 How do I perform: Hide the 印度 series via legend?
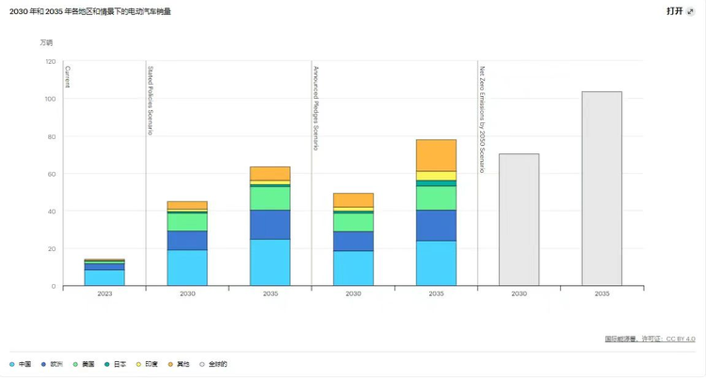point(149,363)
